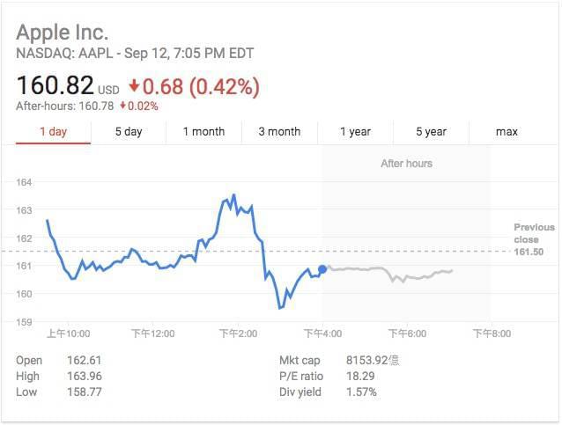562x425 pixels.
Task: Switch to the 5 day range
Action: 129,132
